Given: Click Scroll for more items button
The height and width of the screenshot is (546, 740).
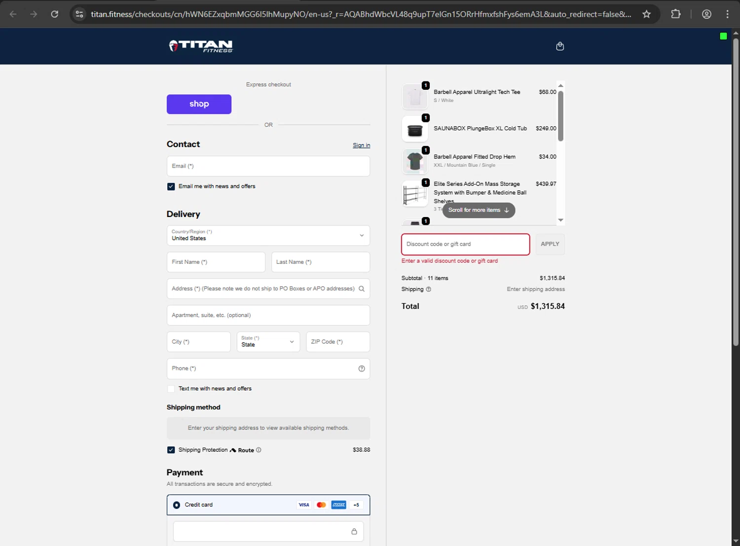Looking at the screenshot, I should tap(479, 210).
